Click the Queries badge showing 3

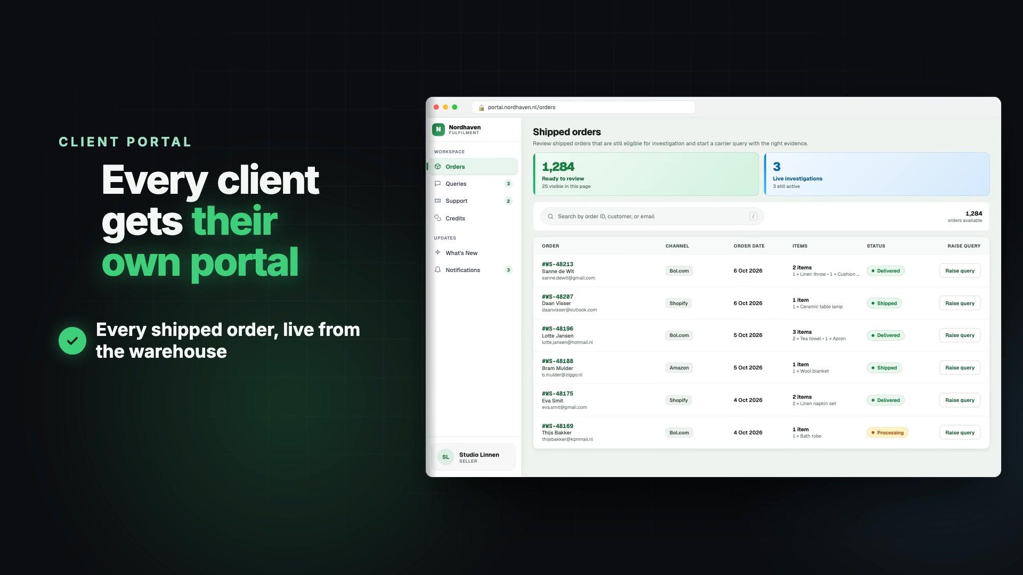point(508,184)
